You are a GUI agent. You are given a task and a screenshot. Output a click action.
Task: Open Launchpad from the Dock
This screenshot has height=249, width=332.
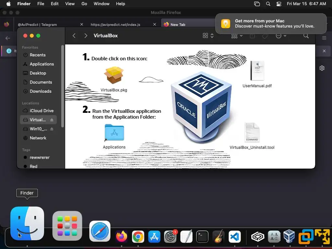pyautogui.click(x=67, y=226)
